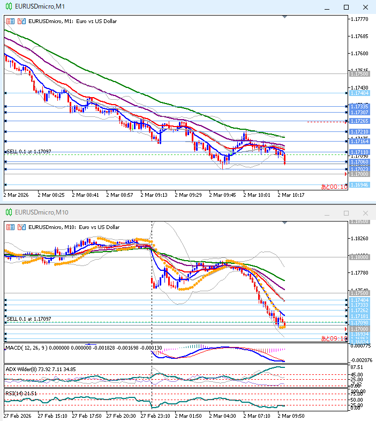Activate the EURUSDmicro,M10 window via its title bar
Screen dimensions: 376x421
coord(161,212)
